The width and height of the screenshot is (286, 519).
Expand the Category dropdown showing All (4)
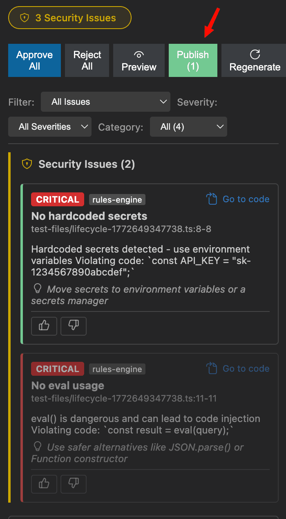click(x=188, y=126)
